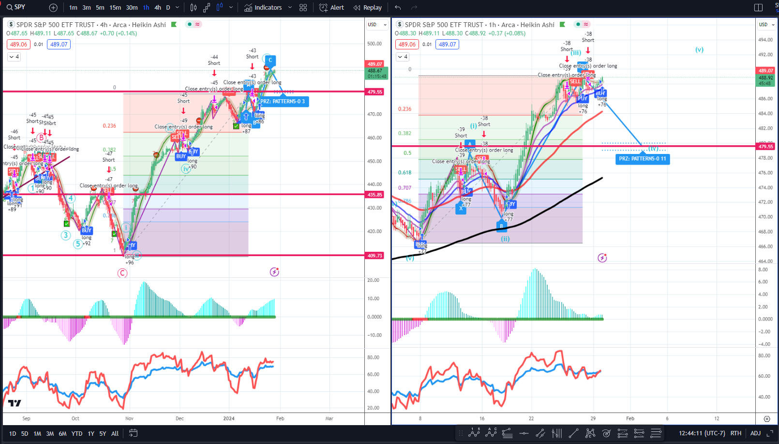Select the Elliott Impulse Wave (12345) tool
Viewport: 779px width, 444px height.
tap(474, 433)
